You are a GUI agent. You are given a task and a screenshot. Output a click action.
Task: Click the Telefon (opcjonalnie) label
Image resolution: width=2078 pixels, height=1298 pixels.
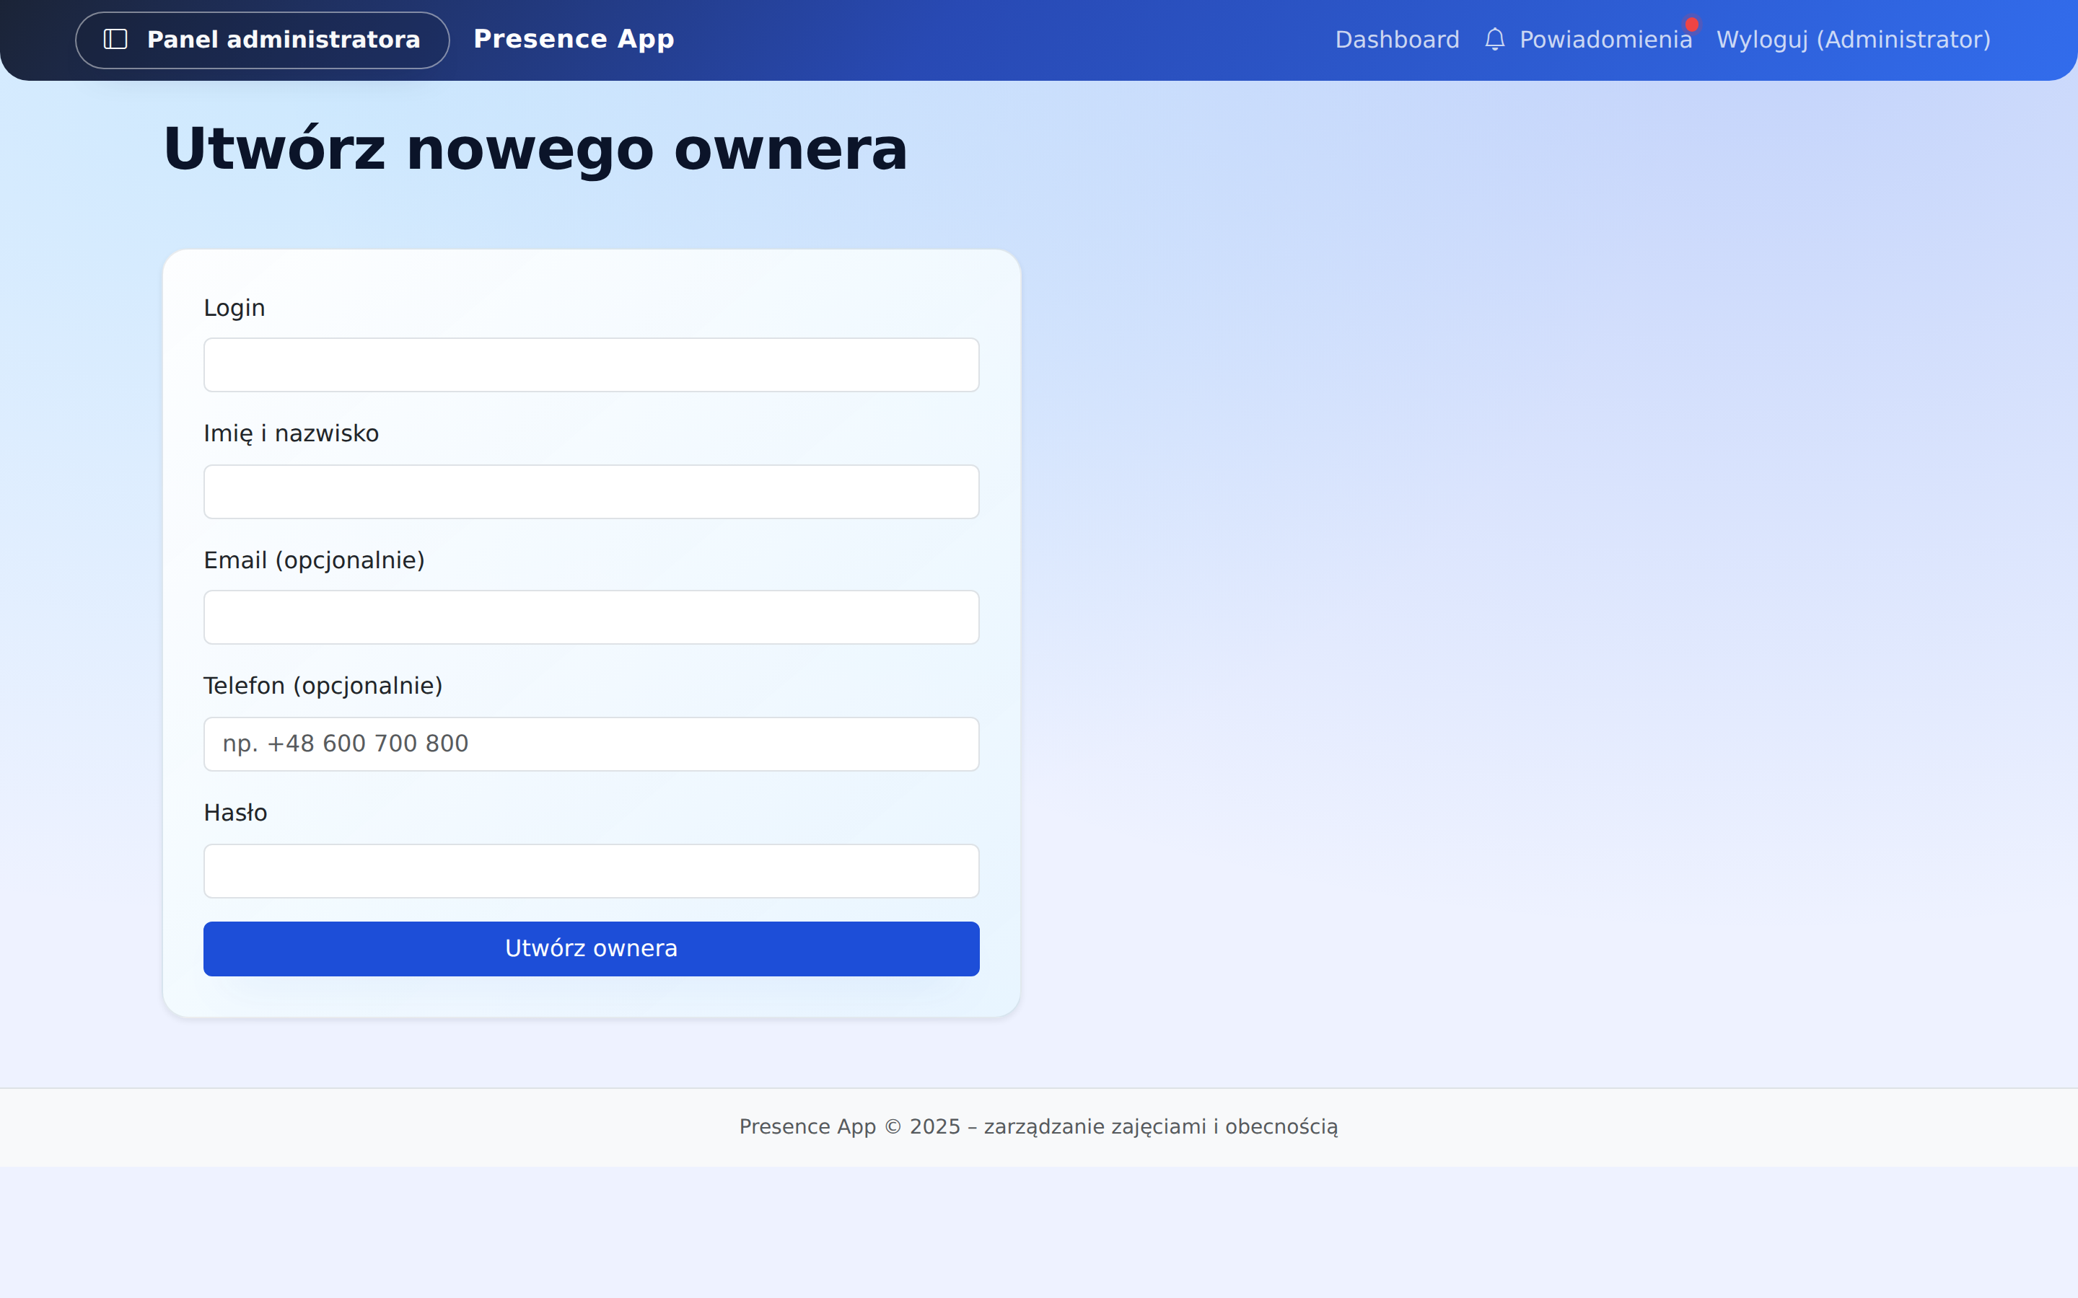coord(323,686)
